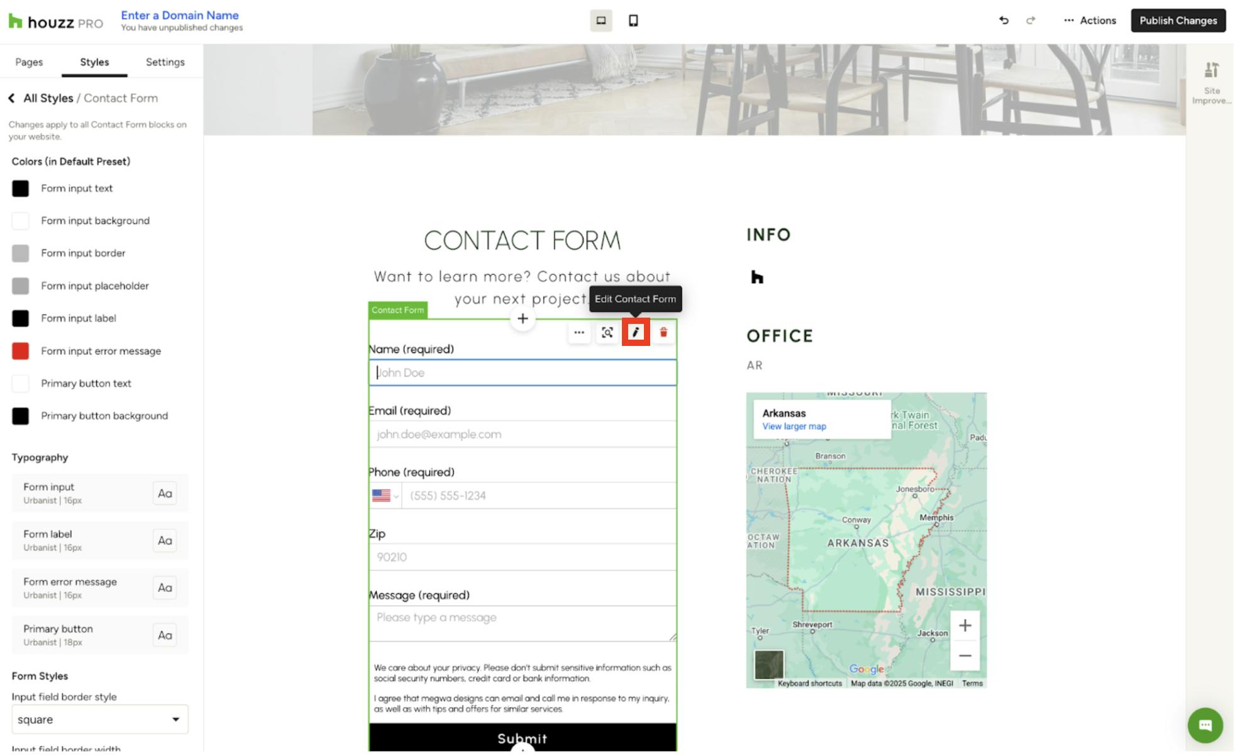Switch to the Pages tab
Image resolution: width=1235 pixels, height=756 pixels.
28,62
